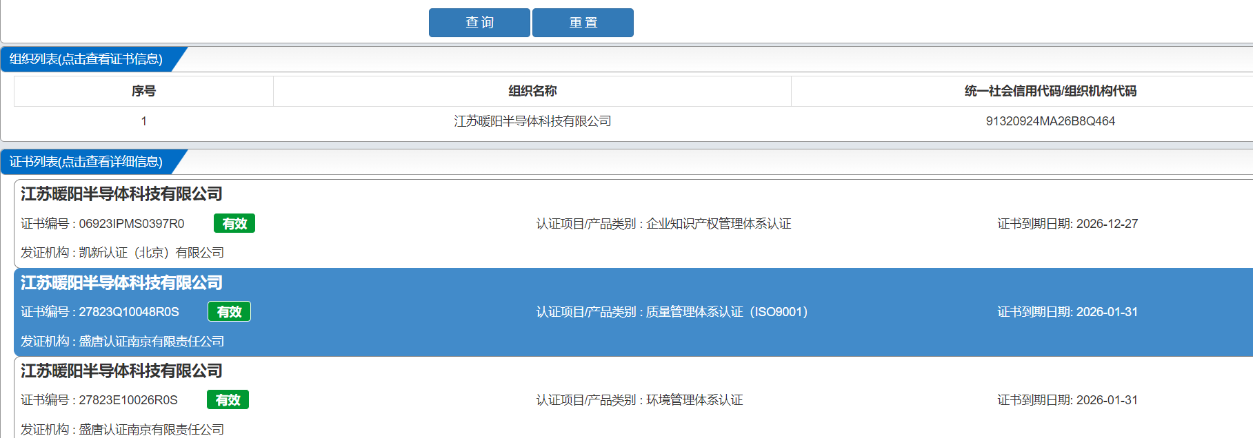Open company title of certificate 27823E10026R0S
Screen dimensions: 1253x438
121,371
